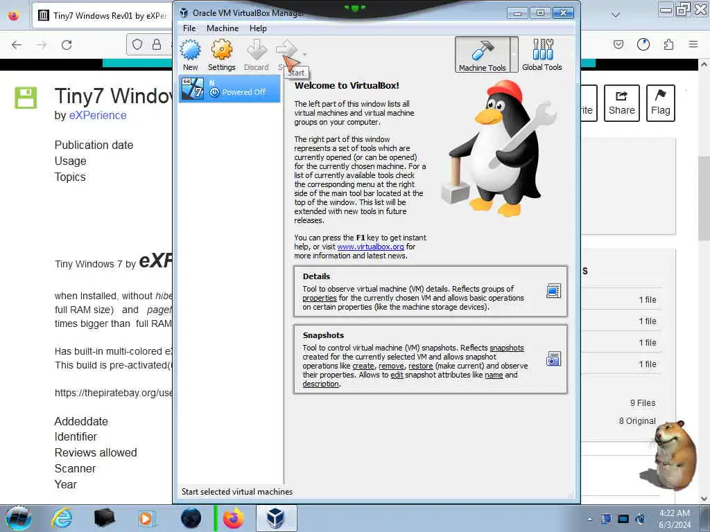Click the create link in Snapshots
This screenshot has width=710, height=532.
pyautogui.click(x=363, y=366)
